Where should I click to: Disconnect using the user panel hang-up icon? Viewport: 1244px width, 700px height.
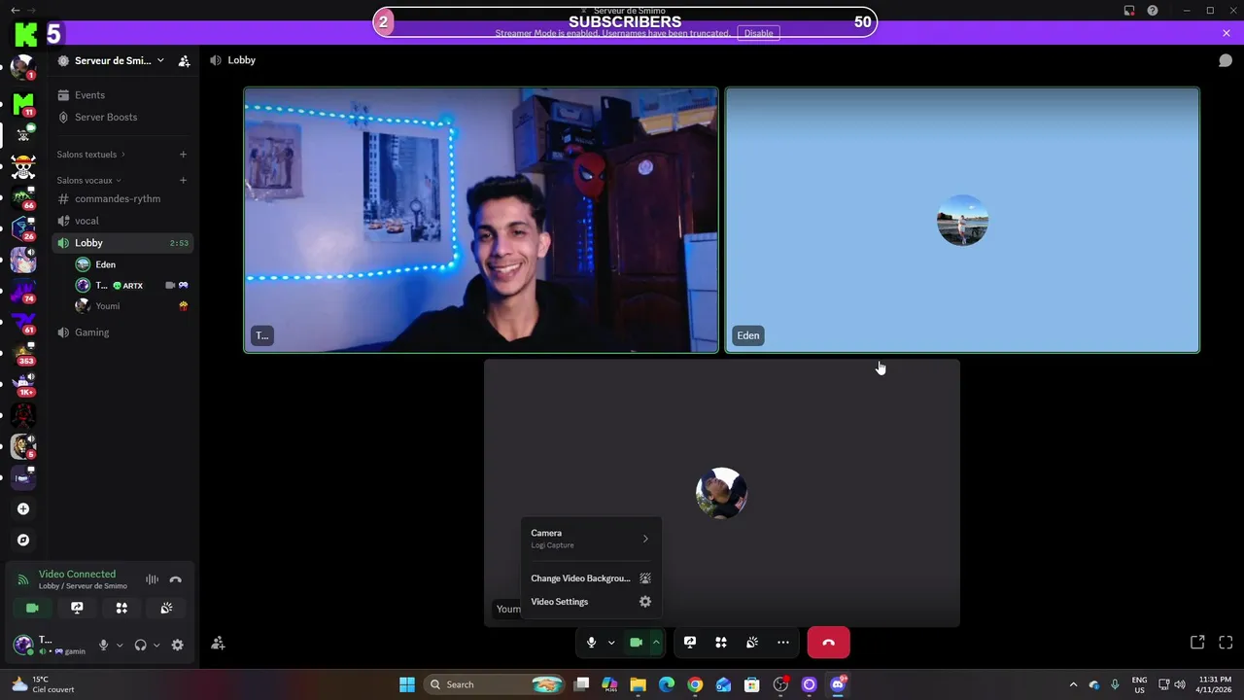point(176,579)
